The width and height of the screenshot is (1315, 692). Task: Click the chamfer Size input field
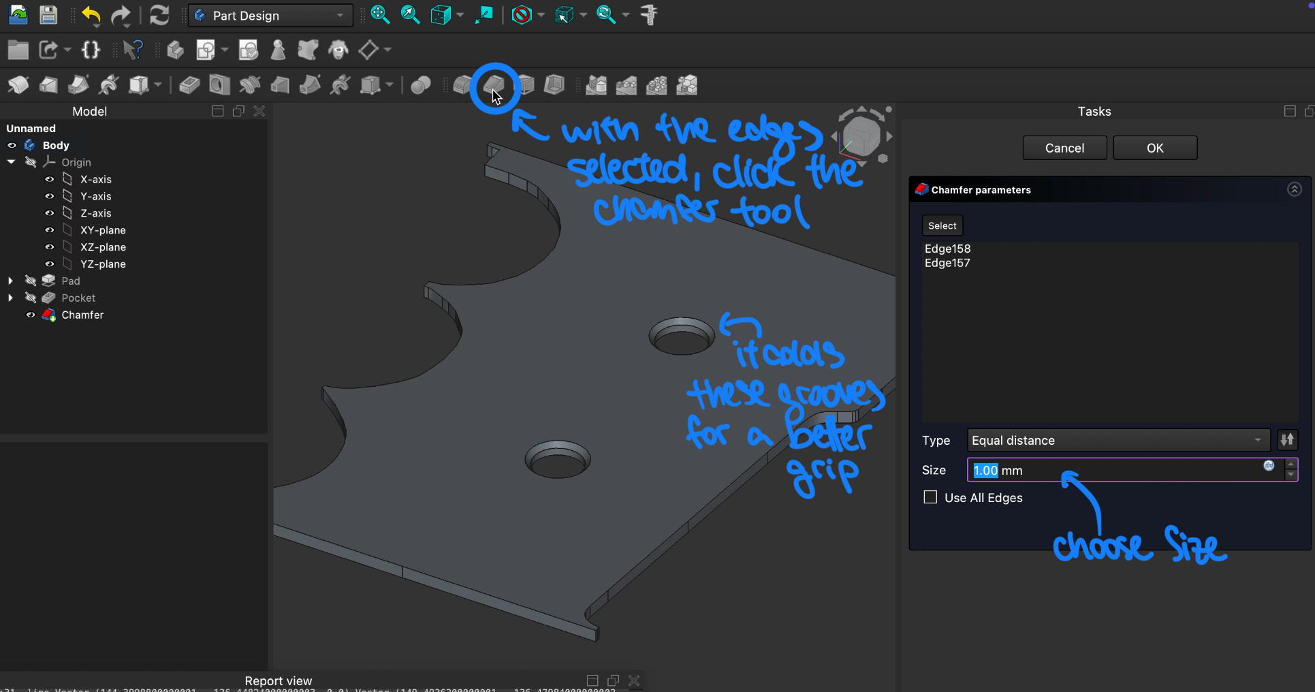click(x=1117, y=470)
